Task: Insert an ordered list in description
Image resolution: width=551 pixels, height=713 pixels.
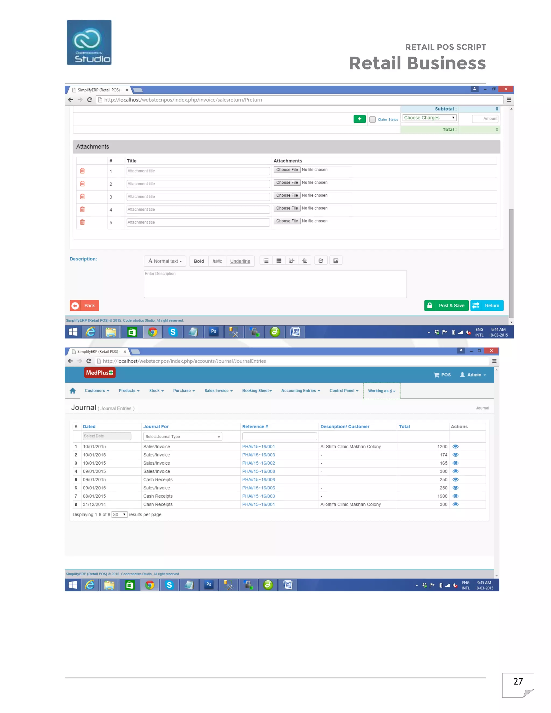Action: tap(279, 260)
